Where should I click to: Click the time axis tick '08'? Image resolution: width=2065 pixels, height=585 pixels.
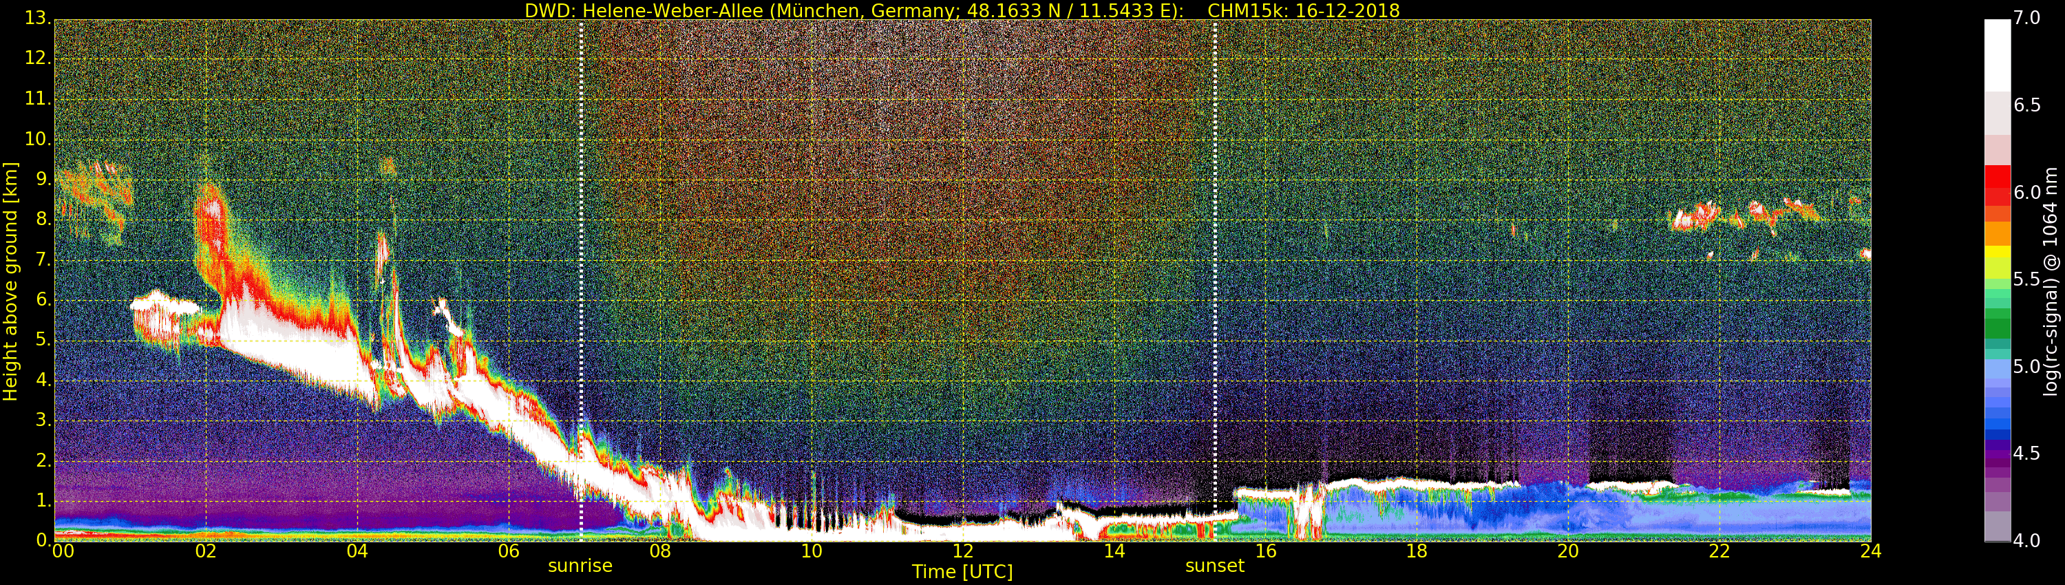point(659,551)
